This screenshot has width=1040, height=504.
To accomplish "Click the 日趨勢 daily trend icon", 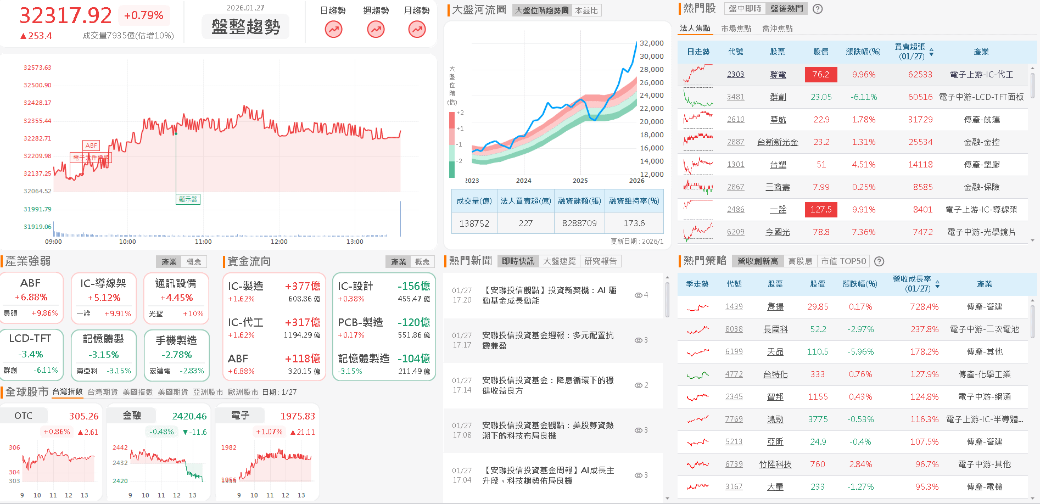I will coord(333,29).
